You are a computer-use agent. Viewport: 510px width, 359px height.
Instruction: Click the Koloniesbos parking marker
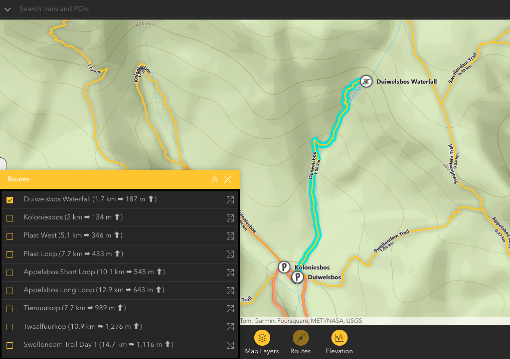point(284,267)
